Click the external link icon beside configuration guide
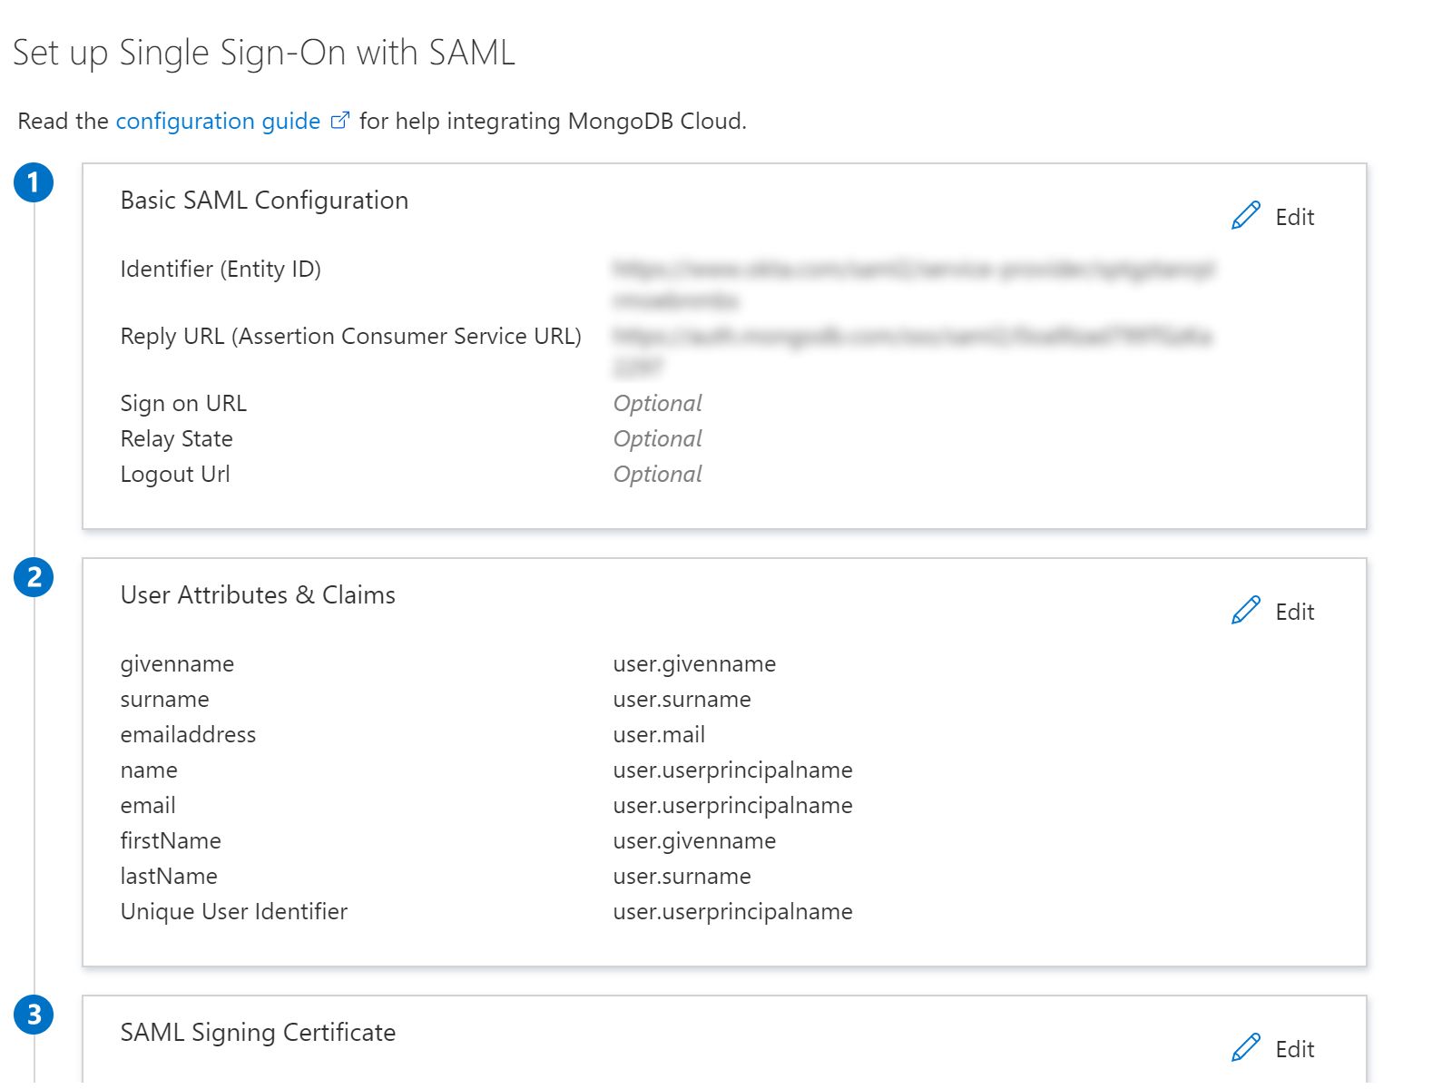 tap(339, 121)
